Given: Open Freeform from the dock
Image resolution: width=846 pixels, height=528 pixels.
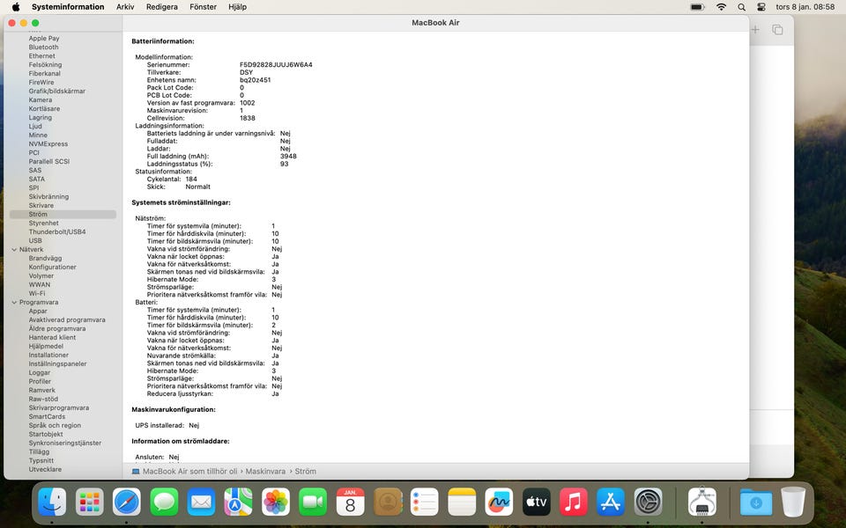Looking at the screenshot, I should [499, 502].
